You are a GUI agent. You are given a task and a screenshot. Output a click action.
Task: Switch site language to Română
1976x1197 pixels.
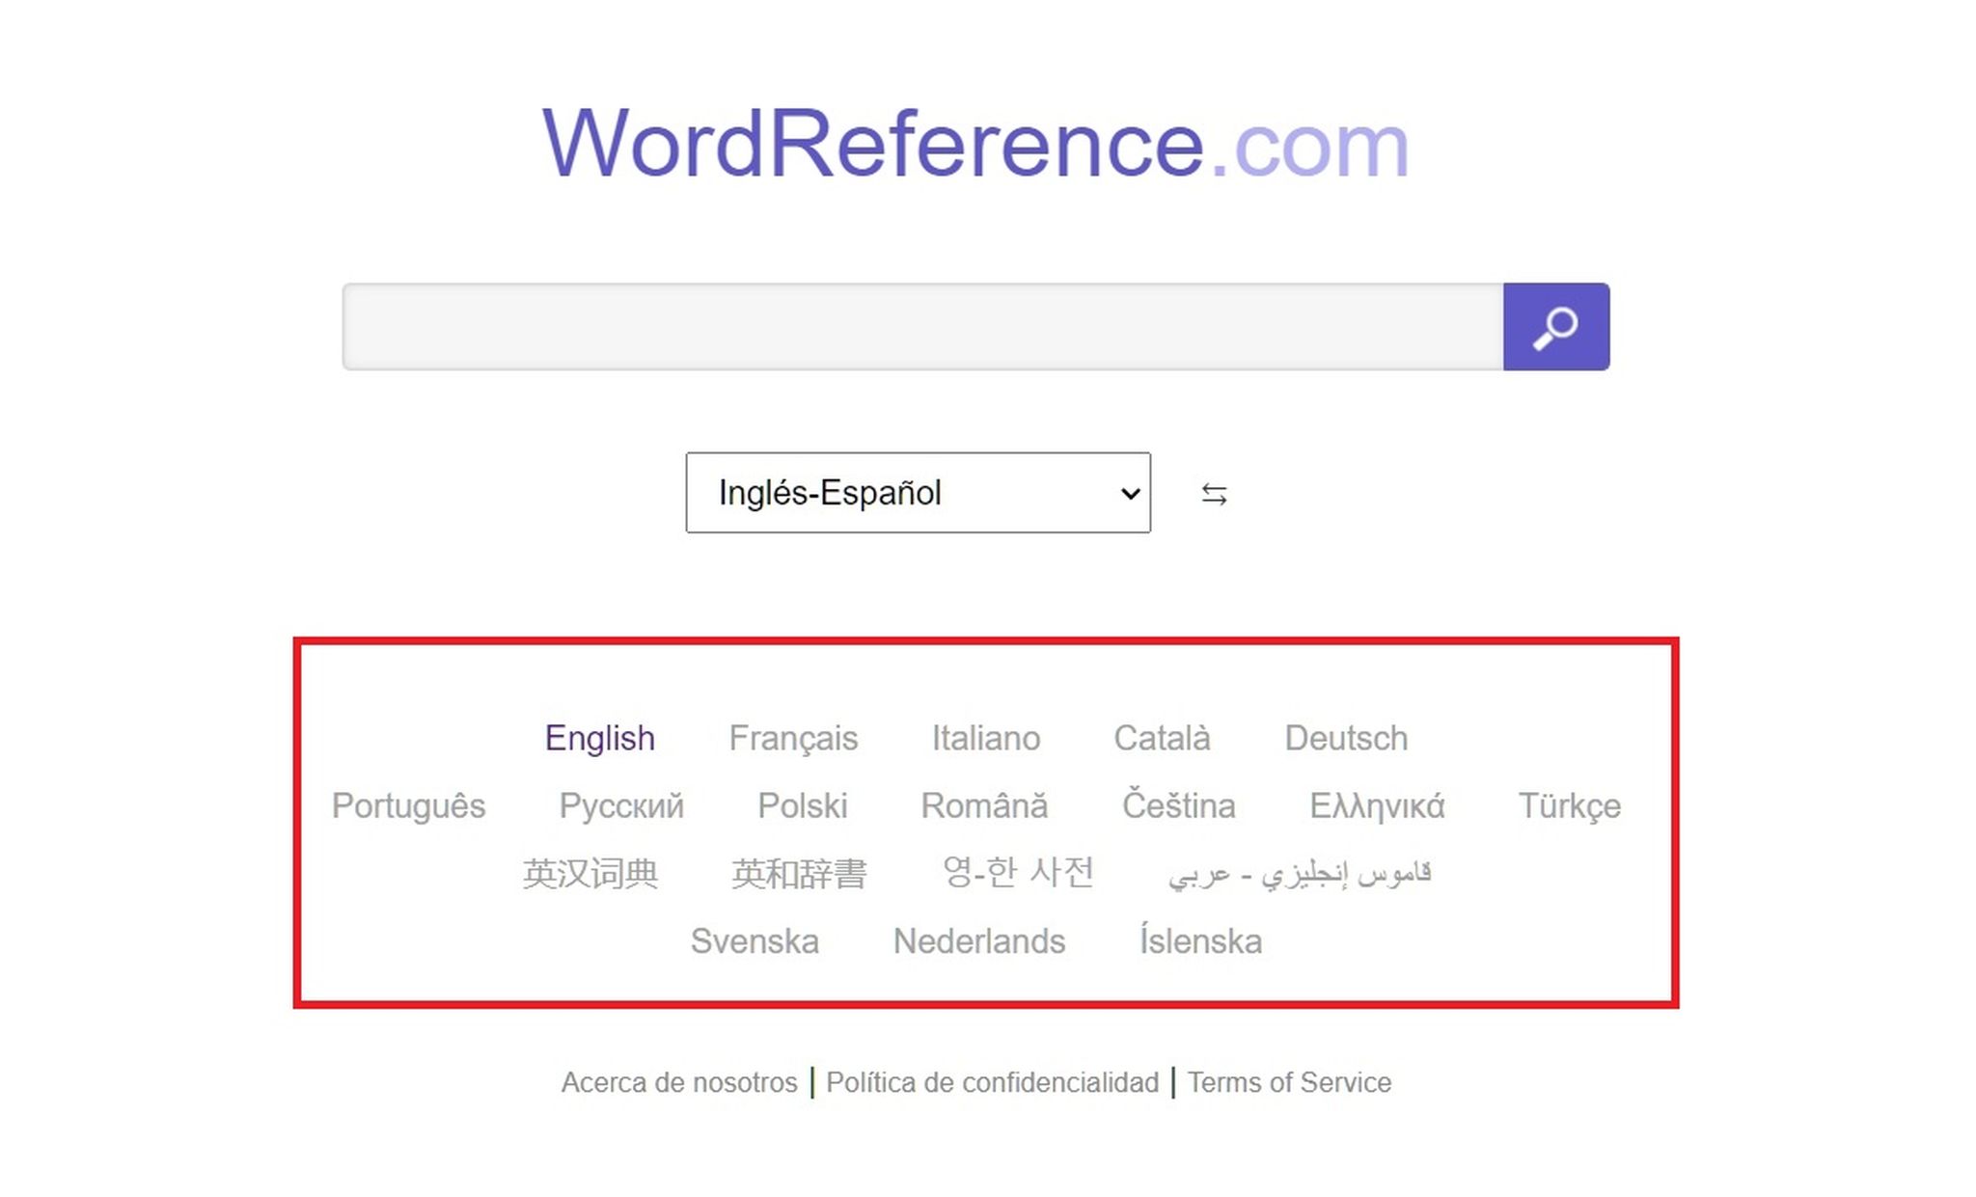(x=985, y=805)
